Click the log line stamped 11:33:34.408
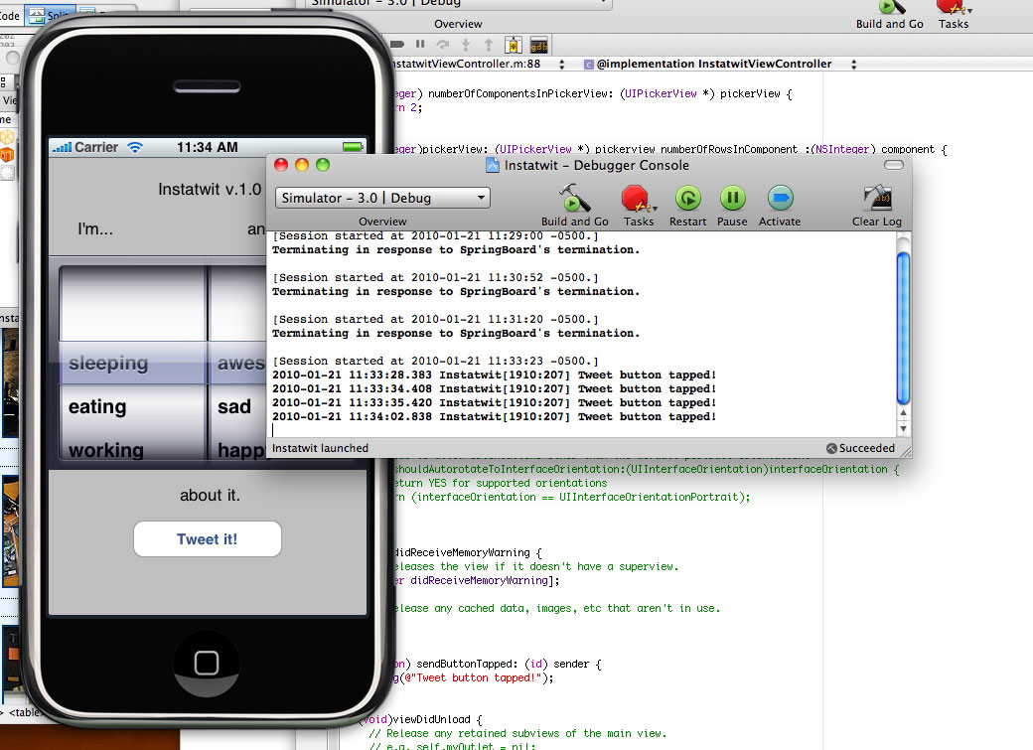Screen dimensions: 1033x750 pyautogui.click(x=494, y=388)
